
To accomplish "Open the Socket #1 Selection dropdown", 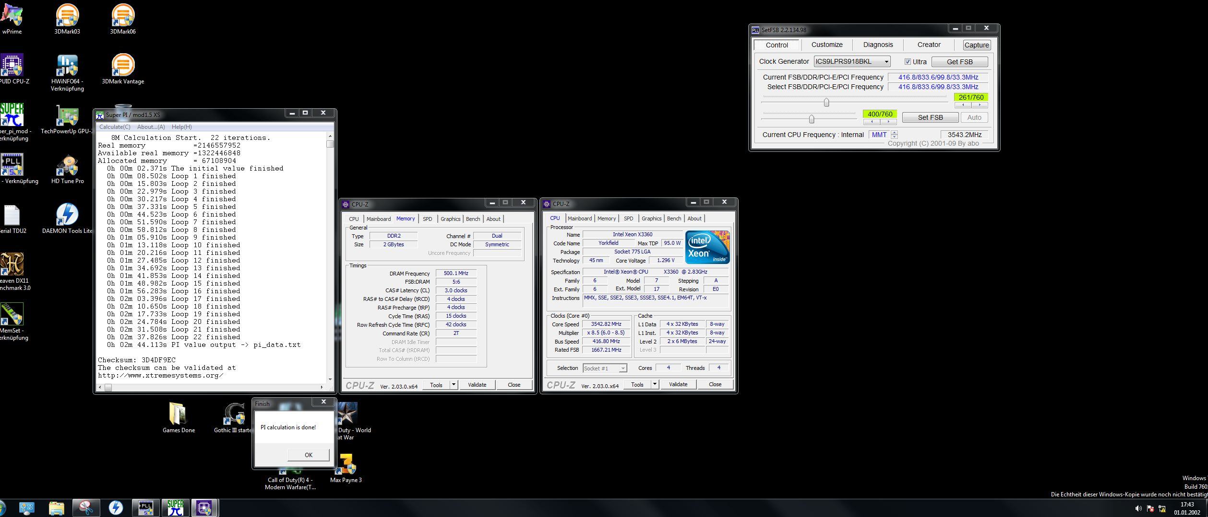I will pyautogui.click(x=605, y=368).
